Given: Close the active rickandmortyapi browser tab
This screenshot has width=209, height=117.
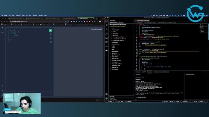Looking at the screenshot, I should click(93, 19).
